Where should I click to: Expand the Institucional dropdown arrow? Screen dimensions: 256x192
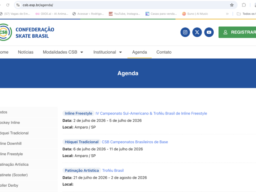[121, 52]
